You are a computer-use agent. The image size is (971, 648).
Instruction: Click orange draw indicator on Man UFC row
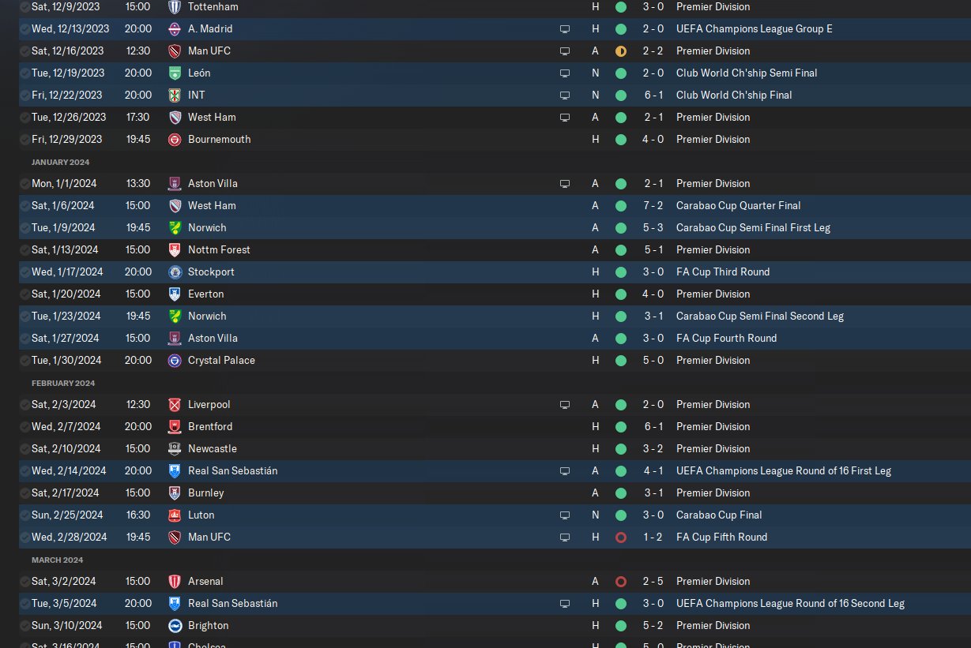click(x=620, y=51)
